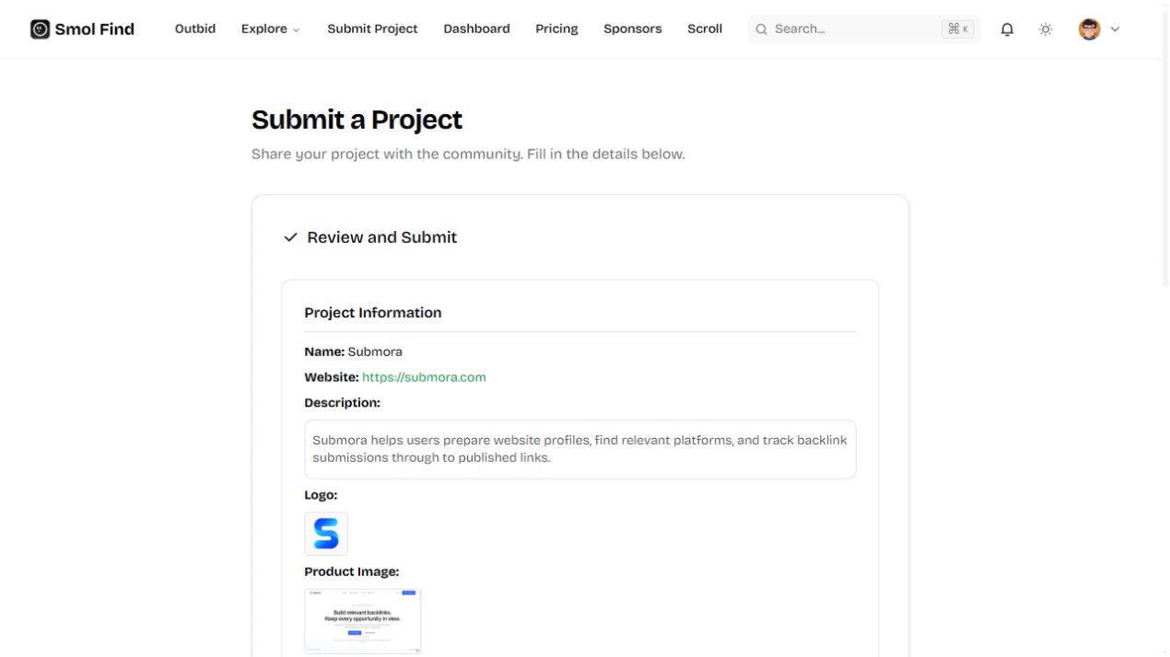Open the Pricing page
Viewport: 1170px width, 657px height.
(556, 29)
